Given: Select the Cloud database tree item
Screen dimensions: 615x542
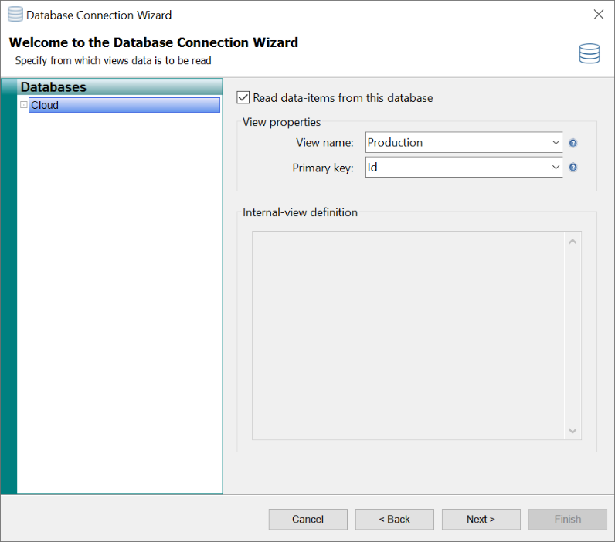Looking at the screenshot, I should pyautogui.click(x=46, y=105).
